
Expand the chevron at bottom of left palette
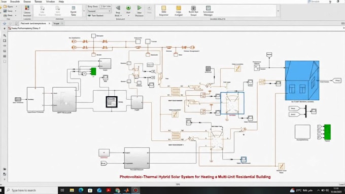click(5, 179)
